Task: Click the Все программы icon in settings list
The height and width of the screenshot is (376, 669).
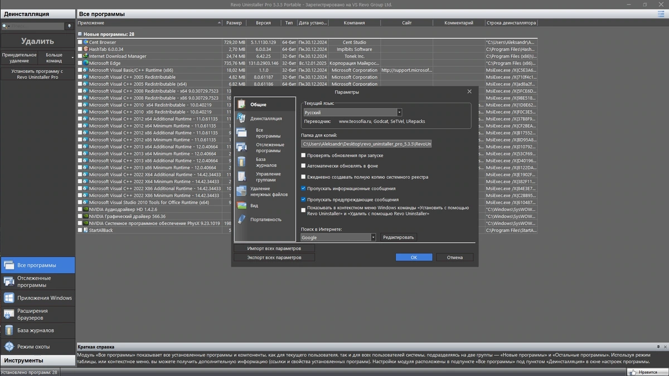Action: 241,133
